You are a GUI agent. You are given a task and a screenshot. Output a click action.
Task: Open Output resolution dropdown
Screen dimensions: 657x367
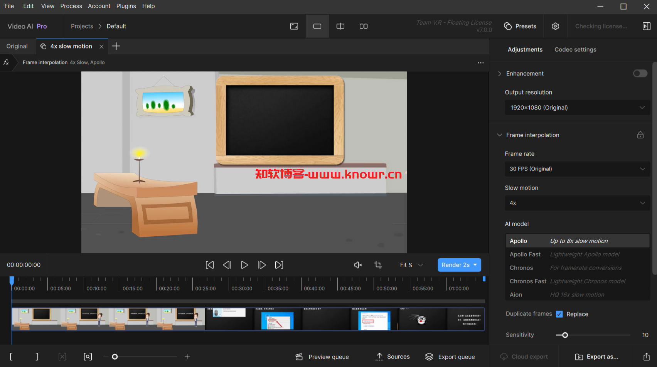click(x=577, y=108)
